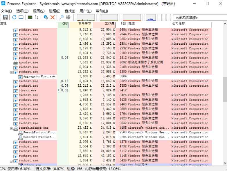
Task: Select svchost.exe icon for PID 2684
Action: [x=16, y=30]
